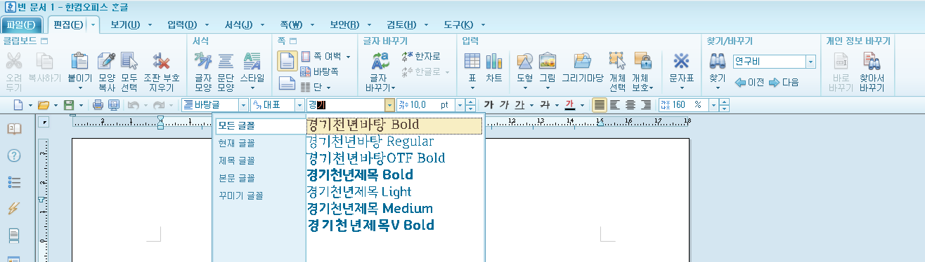Go to previous match with 이전
Screen dimensions: 925x262
pyautogui.click(x=749, y=82)
